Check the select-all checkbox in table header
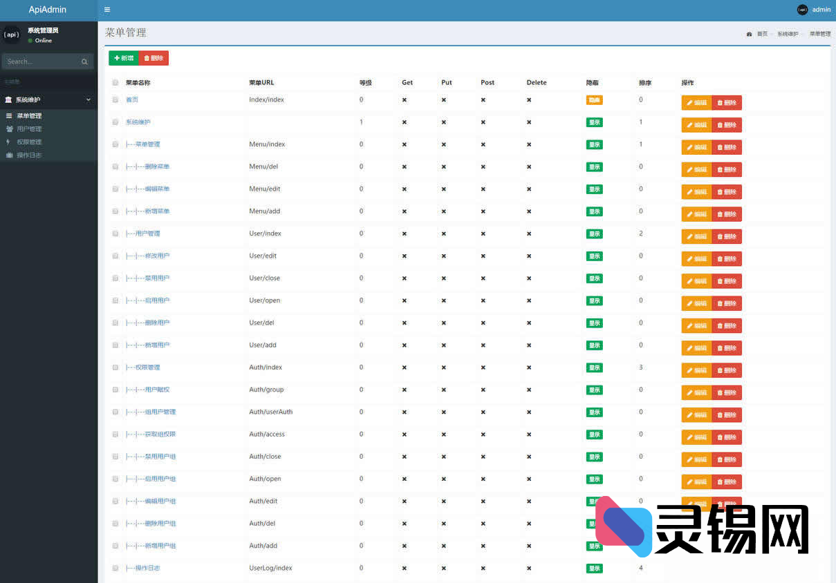 [x=115, y=82]
